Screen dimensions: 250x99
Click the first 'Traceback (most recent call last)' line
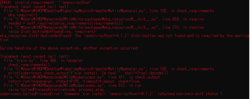[x=35, y=7]
